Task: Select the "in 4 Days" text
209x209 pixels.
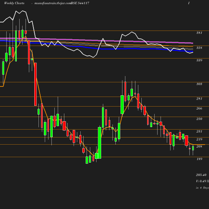Action: tap(202, 188)
